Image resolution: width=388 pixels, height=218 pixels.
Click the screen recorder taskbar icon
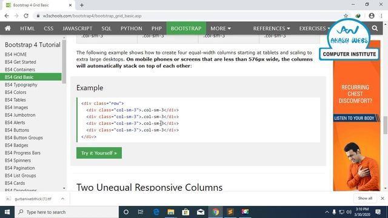pos(245,212)
